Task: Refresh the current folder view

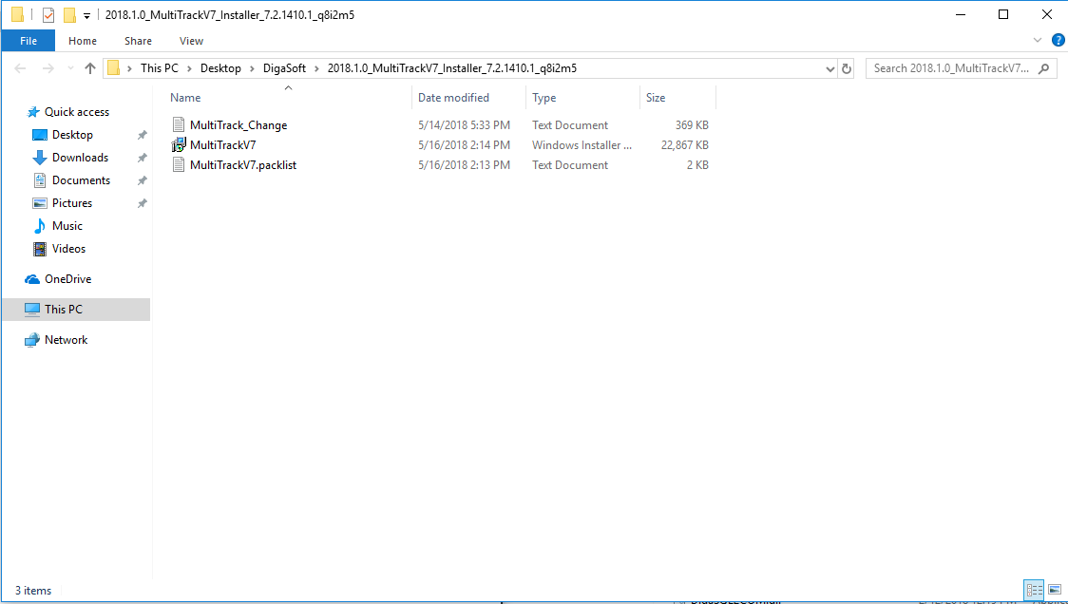Action: coord(847,68)
